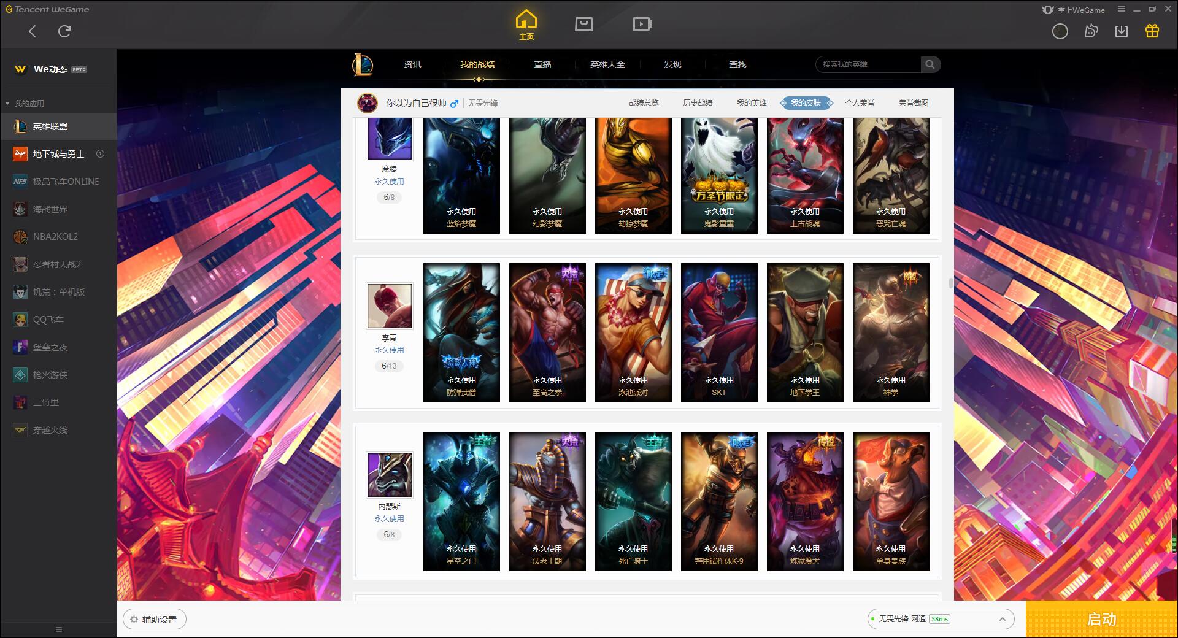The image size is (1178, 638).
Task: Select NBA2KOL2 in the sidebar
Action: (58, 237)
